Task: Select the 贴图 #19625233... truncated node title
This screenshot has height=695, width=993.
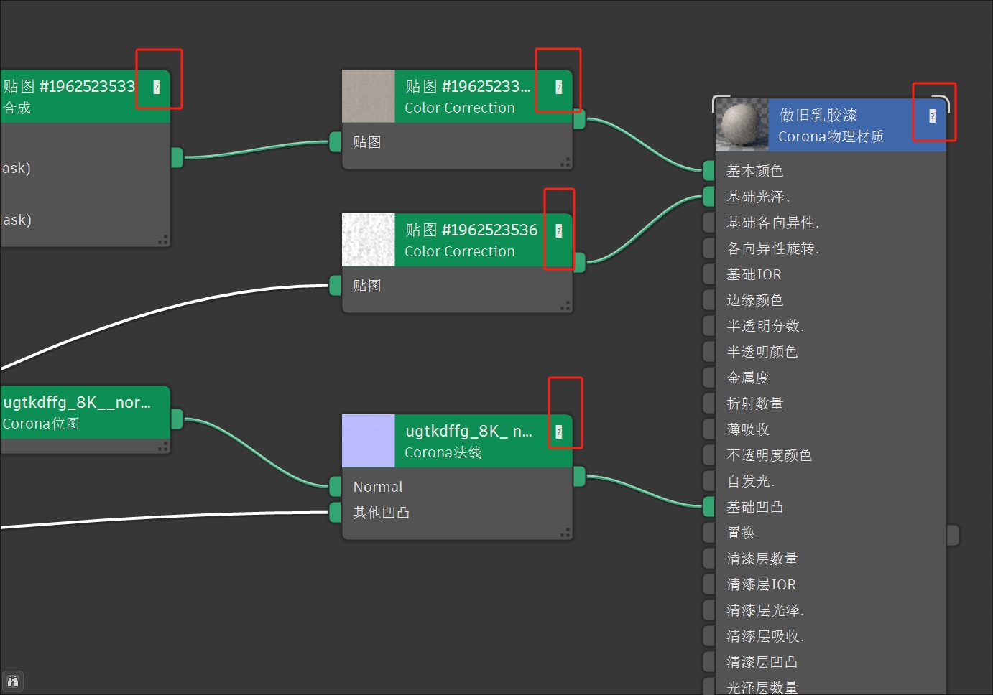Action: tap(468, 87)
